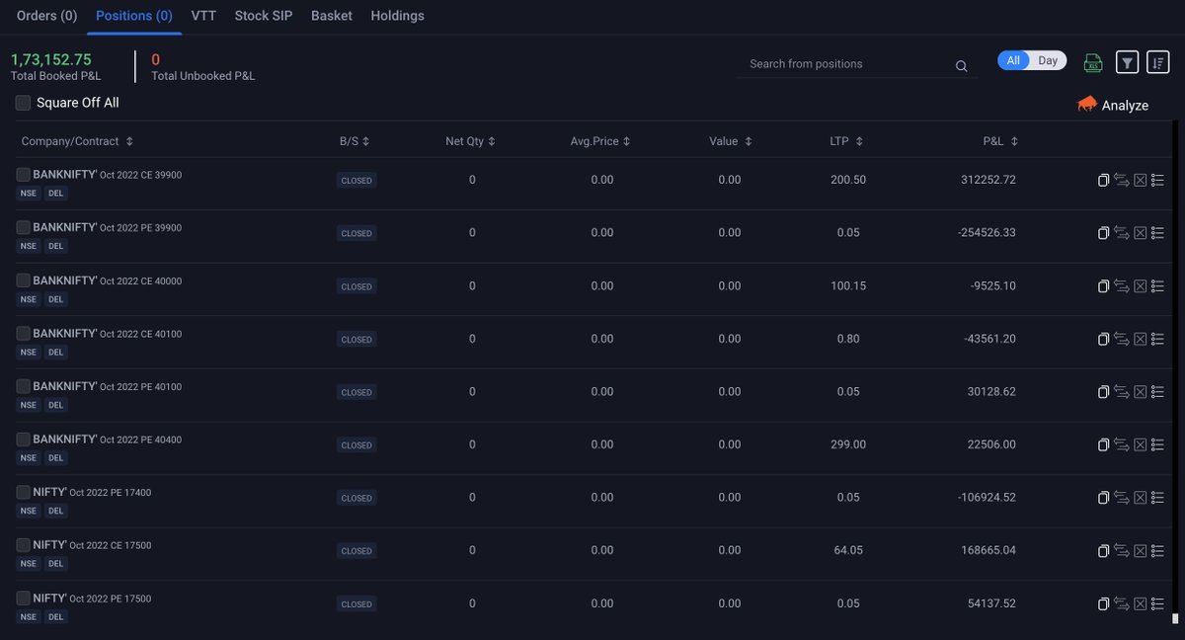Square off BANKNIFTY CE 39900 via X icon
The width and height of the screenshot is (1185, 640).
pyautogui.click(x=1140, y=180)
